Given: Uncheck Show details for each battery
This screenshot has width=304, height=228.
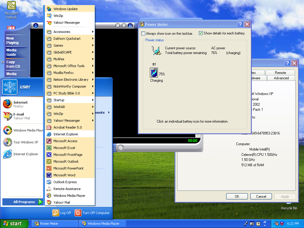Looking at the screenshot, I should [x=201, y=33].
